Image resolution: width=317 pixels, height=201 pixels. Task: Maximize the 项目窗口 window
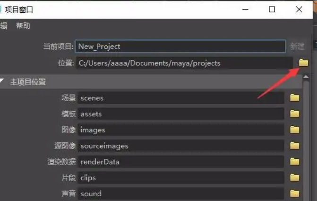(x=272, y=9)
